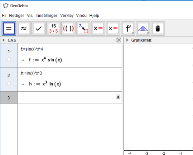Select the Substitute tool
193x155 pixels.
(x=83, y=28)
